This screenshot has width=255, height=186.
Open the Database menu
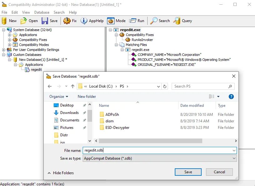point(42,12)
